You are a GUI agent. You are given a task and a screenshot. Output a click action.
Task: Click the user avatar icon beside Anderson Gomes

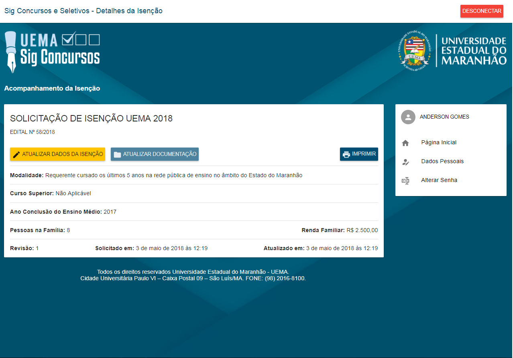(x=408, y=117)
